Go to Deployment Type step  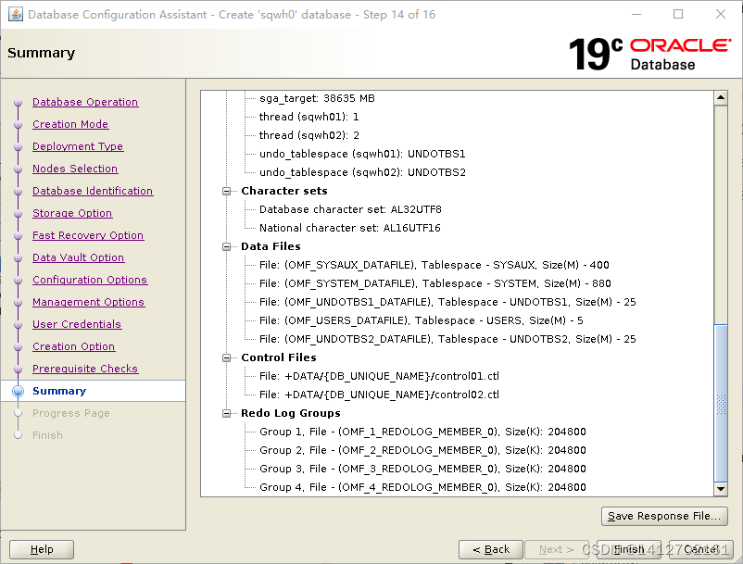click(78, 146)
